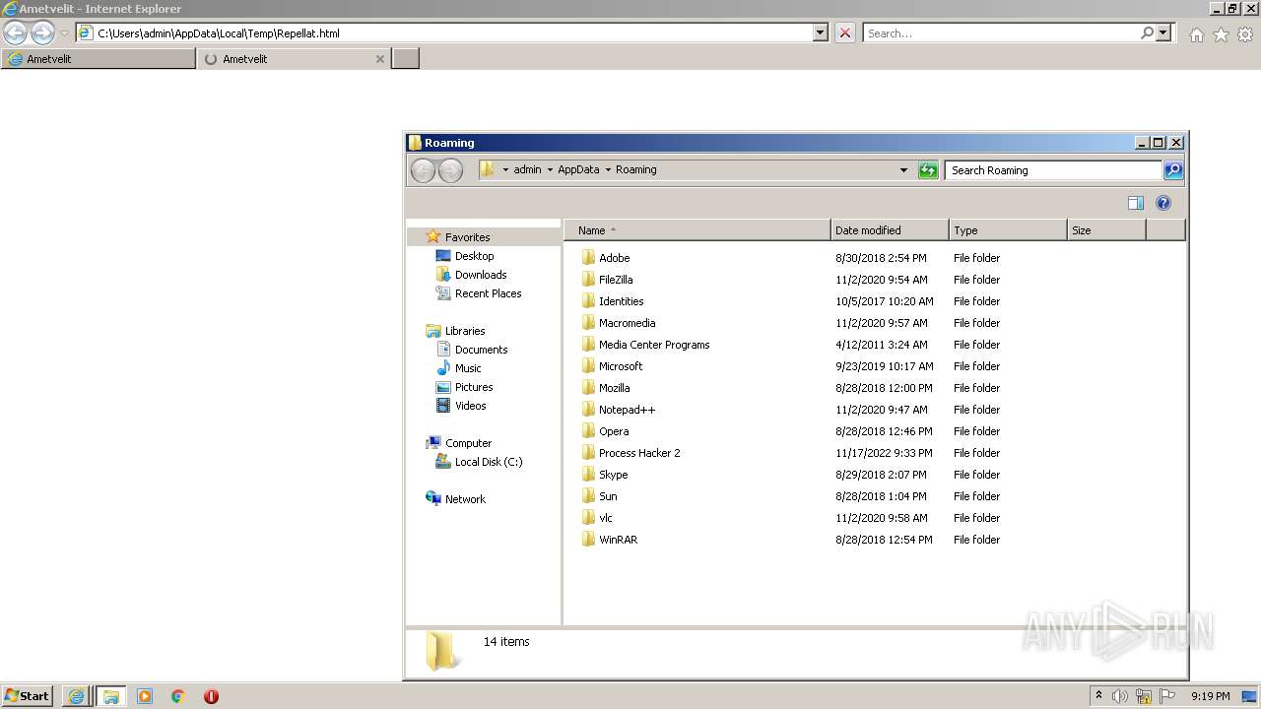Open the Documents library
1261x709 pixels.
tap(481, 350)
